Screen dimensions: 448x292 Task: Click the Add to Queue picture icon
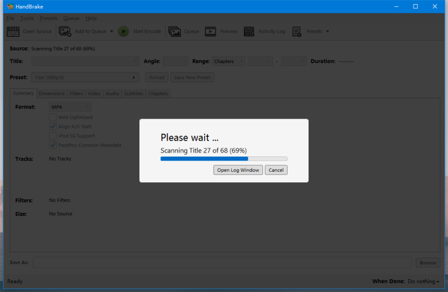(65, 32)
